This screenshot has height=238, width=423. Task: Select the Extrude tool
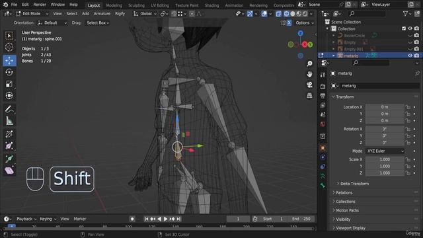point(9,159)
